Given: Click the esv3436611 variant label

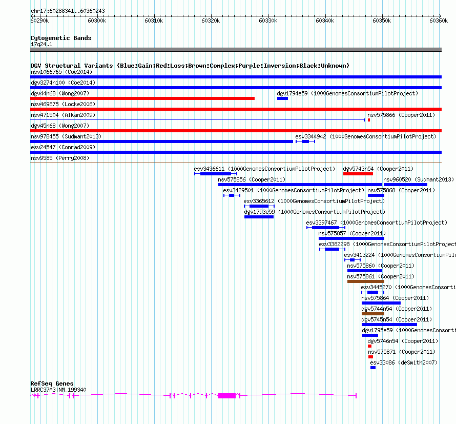Looking at the screenshot, I should [x=264, y=169].
